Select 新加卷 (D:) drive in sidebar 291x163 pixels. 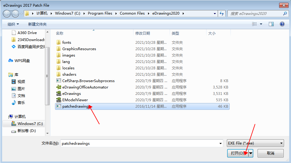coord(26,131)
